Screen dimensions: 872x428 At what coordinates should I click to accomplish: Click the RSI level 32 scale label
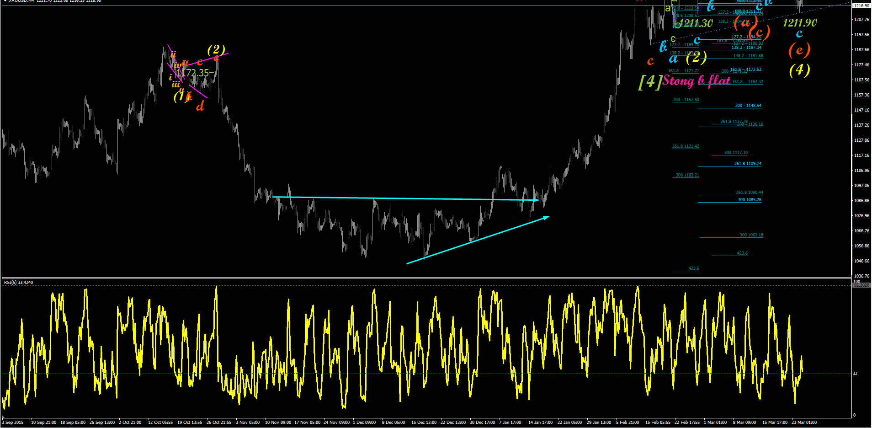855,374
